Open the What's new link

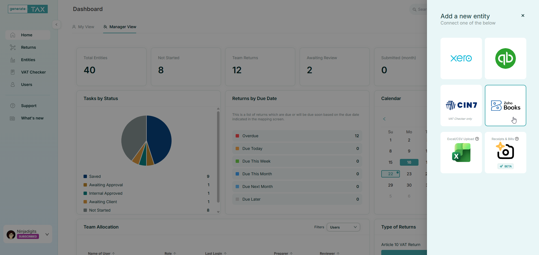[x=32, y=118]
